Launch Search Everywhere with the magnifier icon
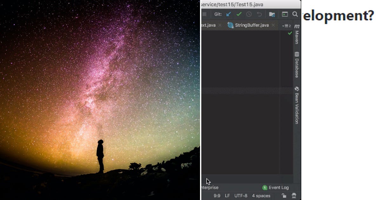Image resolution: width=381 pixels, height=200 pixels. click(294, 14)
